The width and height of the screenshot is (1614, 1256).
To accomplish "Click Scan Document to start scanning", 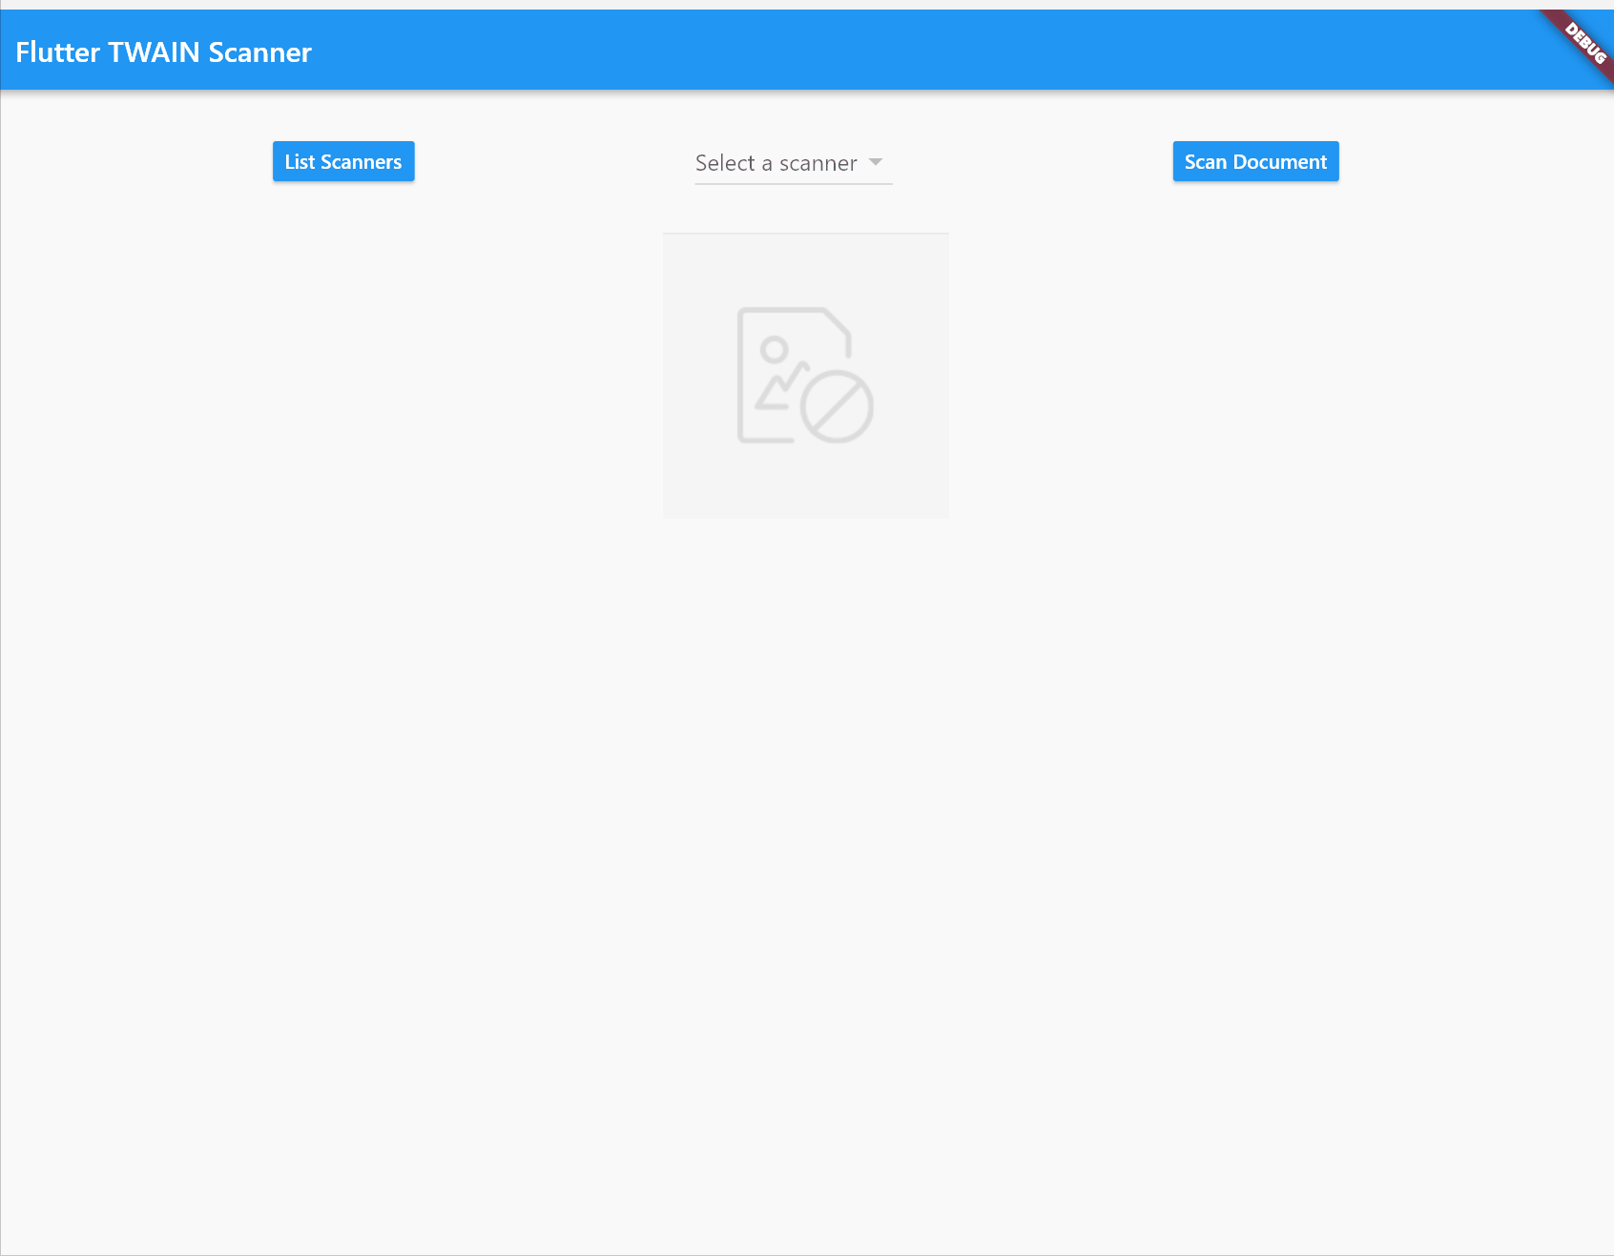I will 1254,161.
